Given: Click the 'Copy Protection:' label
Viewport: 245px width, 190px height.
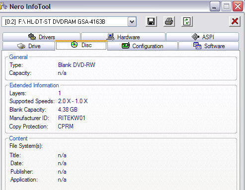Looking at the screenshot, I should point(29,127).
